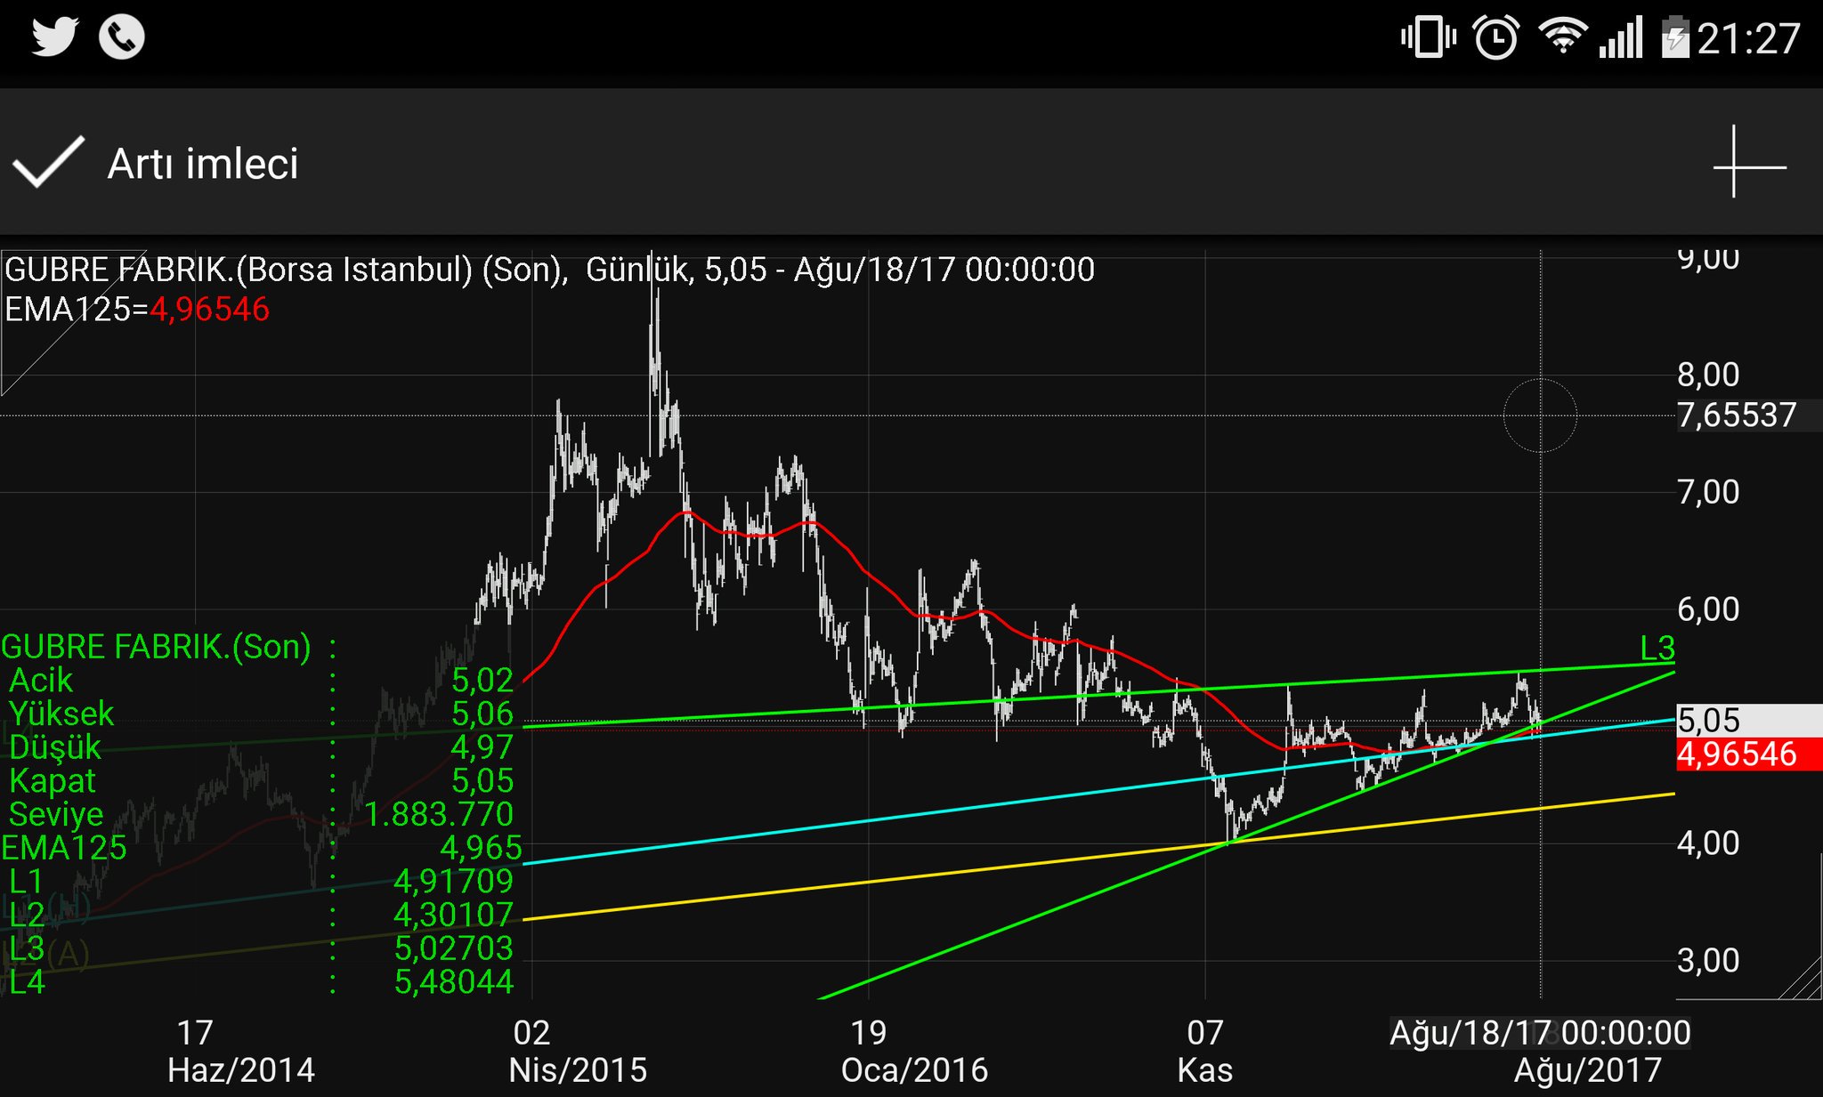Viewport: 1823px width, 1097px height.
Task: Tap the cellular signal bars icon
Action: click(1621, 38)
